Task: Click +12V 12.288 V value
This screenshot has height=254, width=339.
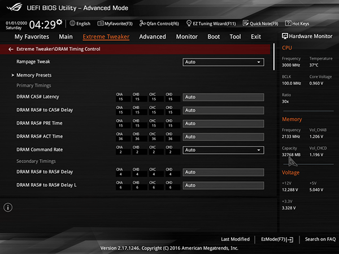Action: point(290,190)
